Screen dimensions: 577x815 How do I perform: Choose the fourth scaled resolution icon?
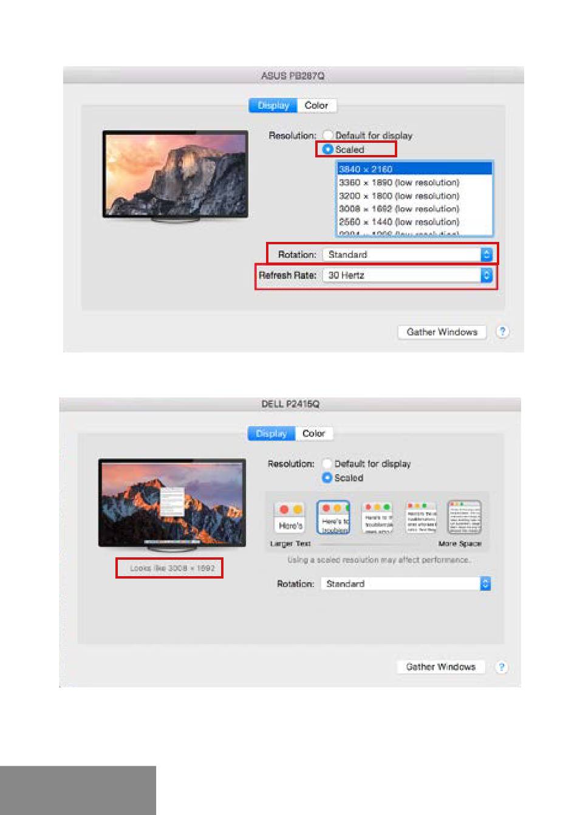(x=421, y=518)
